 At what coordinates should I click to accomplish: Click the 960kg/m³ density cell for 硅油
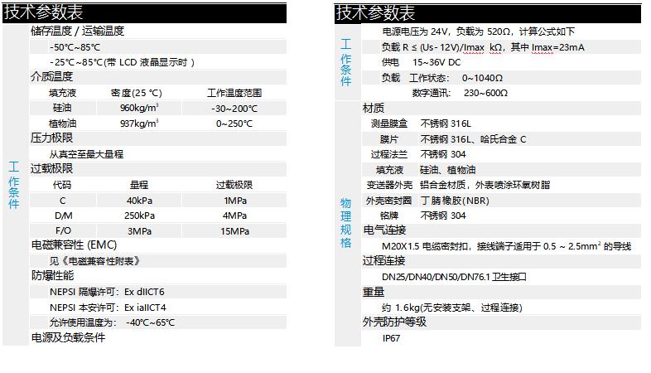pyautogui.click(x=139, y=109)
